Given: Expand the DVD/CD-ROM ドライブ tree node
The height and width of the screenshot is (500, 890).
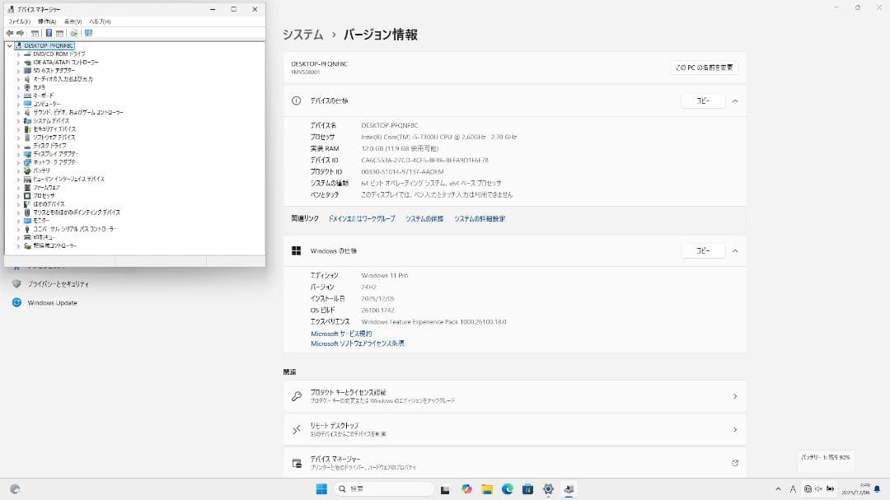Looking at the screenshot, I should point(18,54).
